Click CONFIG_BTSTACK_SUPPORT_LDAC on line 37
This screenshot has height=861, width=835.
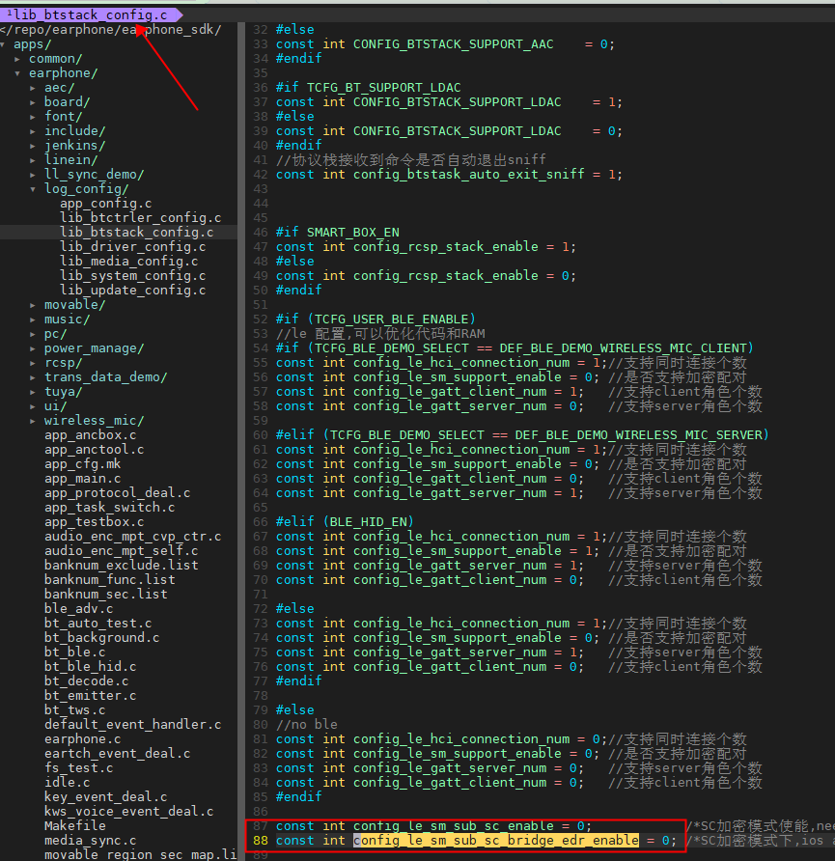(x=458, y=102)
